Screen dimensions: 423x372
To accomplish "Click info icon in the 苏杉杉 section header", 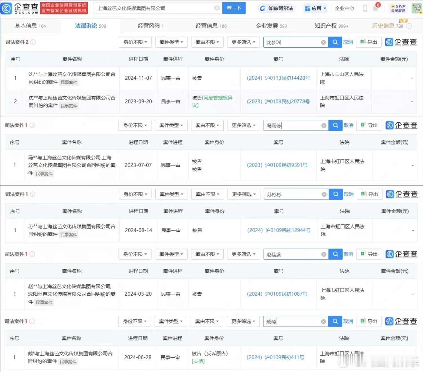I will (33, 194).
